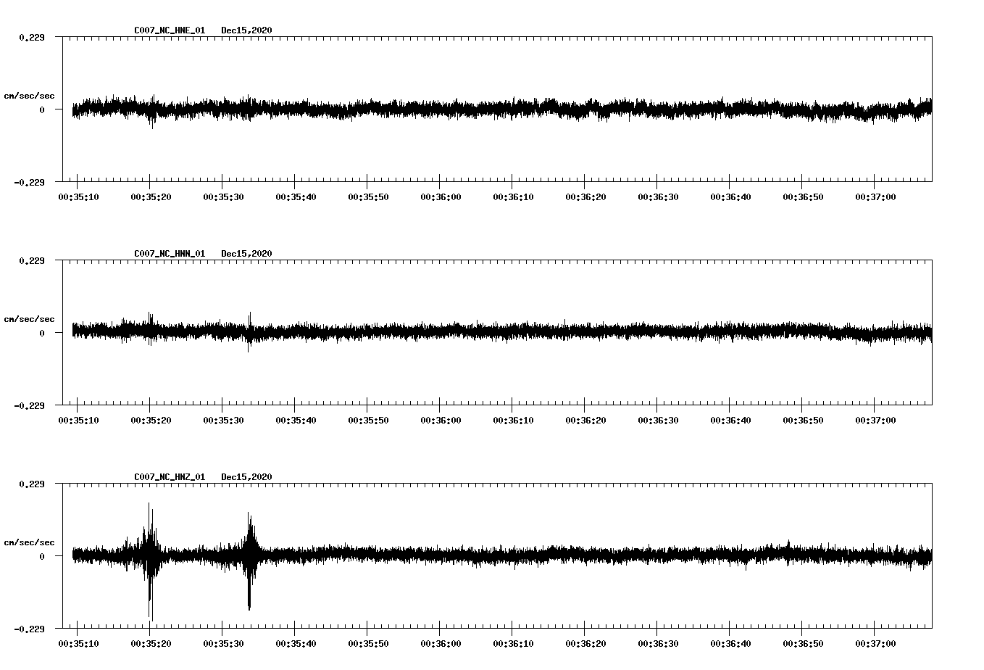Select the C007_NC_HNE_01 channel title
The image size is (984, 670).
pos(168,30)
